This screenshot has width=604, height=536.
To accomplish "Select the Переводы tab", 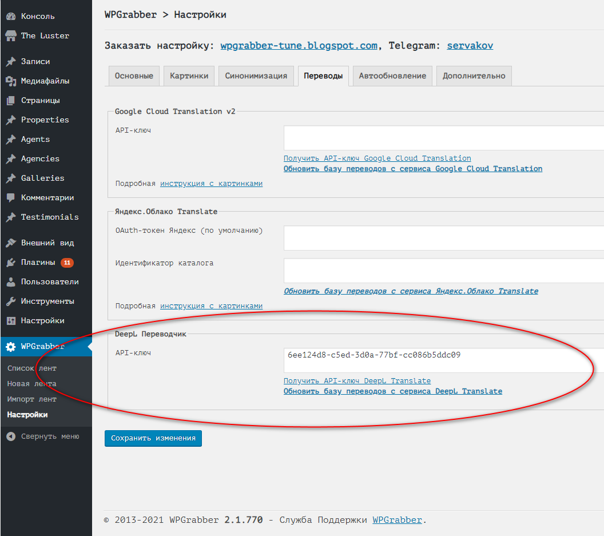I will coord(323,76).
